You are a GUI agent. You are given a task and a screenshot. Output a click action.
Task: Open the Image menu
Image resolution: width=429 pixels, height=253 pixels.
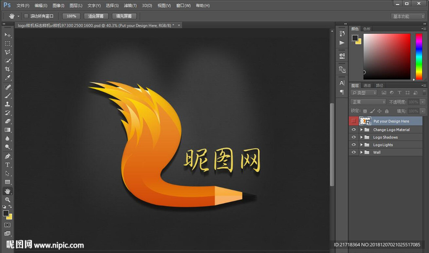tap(58, 5)
